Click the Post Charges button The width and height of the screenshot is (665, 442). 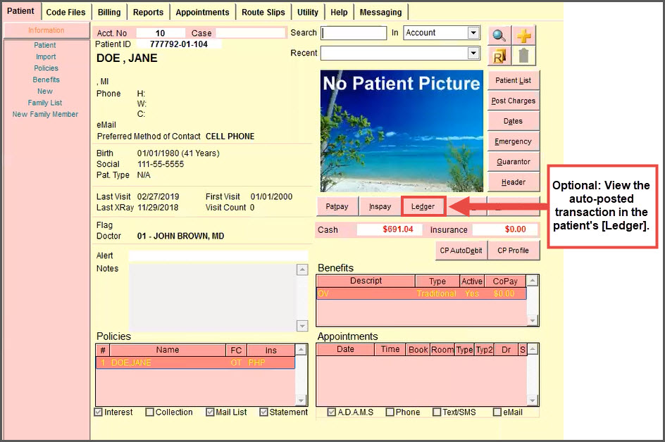click(x=513, y=101)
